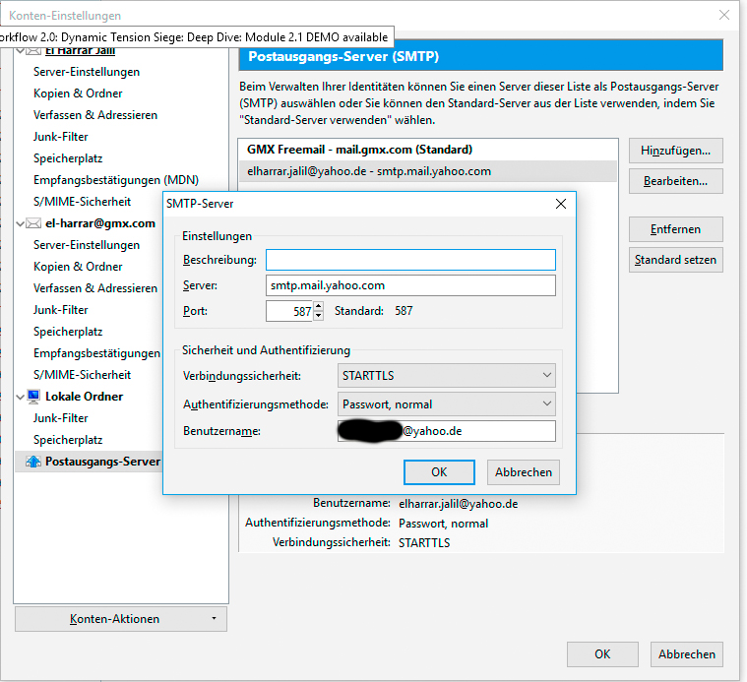747x682 pixels.
Task: Open Empfangsbestätigungen (MDN) under El Harrar Jalil
Action: tap(116, 180)
